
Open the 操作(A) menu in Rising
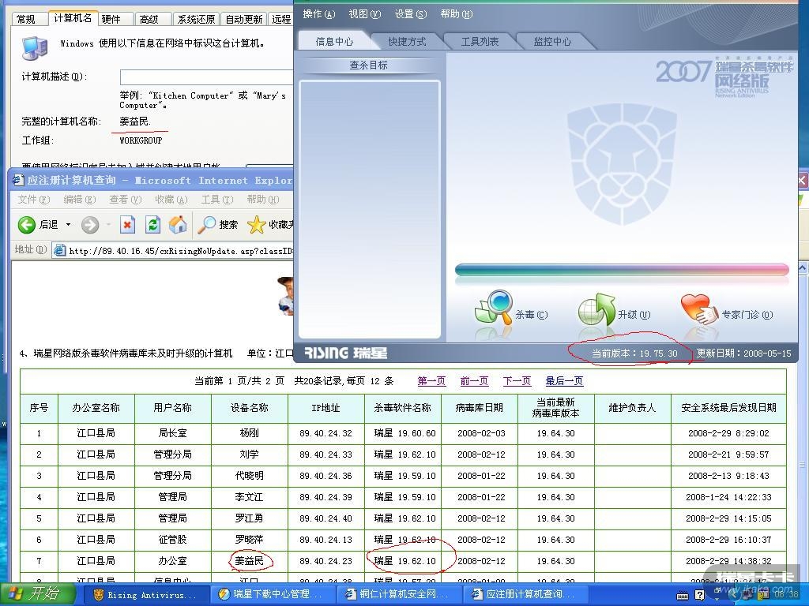pyautogui.click(x=319, y=14)
